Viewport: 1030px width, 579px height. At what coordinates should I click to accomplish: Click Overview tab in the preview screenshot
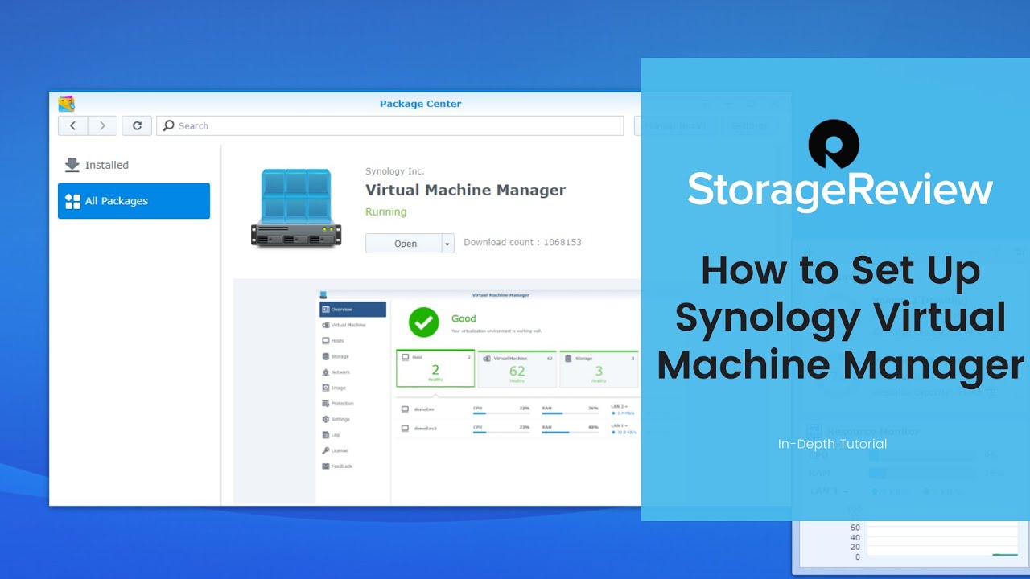pyautogui.click(x=352, y=310)
